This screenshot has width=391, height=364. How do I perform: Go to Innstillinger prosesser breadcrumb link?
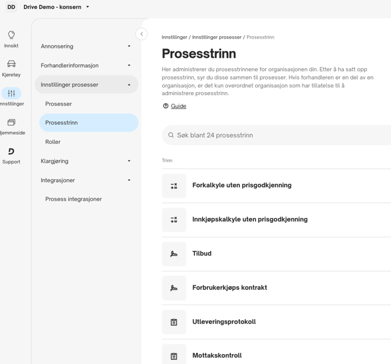click(x=217, y=37)
